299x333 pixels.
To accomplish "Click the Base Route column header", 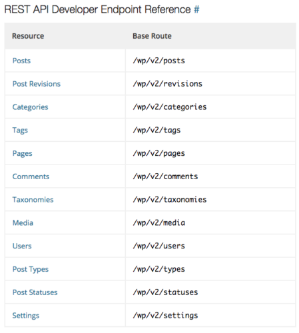I will coord(152,36).
